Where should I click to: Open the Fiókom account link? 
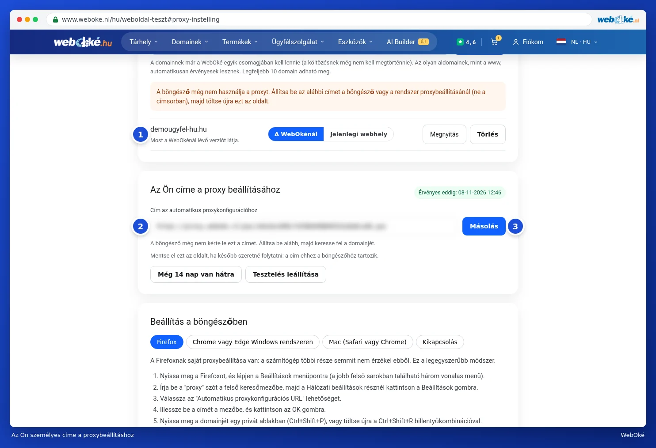[x=528, y=42]
